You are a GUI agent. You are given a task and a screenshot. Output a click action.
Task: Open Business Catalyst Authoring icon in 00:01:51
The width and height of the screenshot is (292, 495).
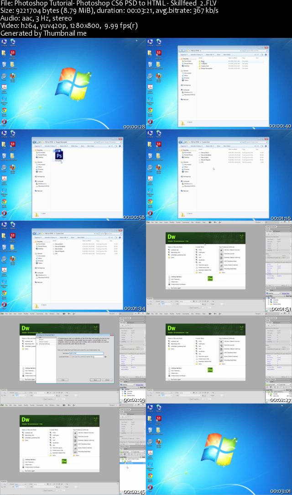(221, 258)
